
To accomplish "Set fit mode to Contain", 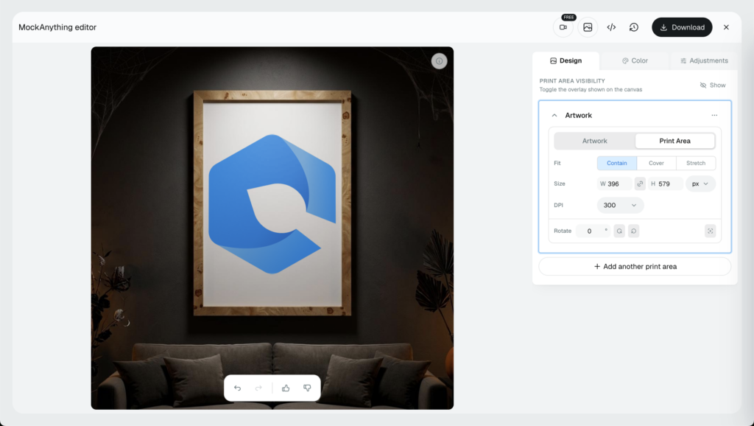I will (617, 163).
